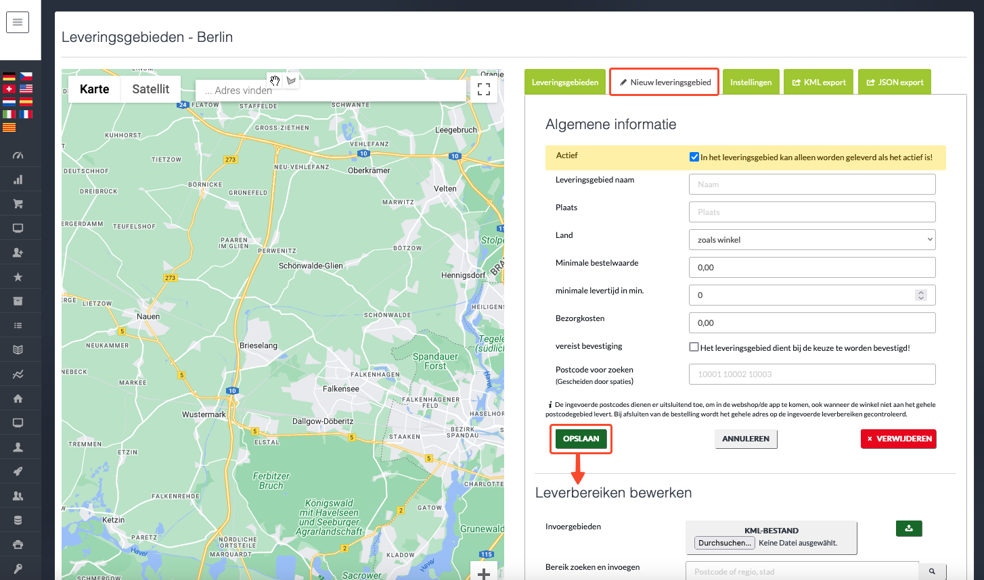
Task: Open the user group sidebar icon
Action: (18, 496)
